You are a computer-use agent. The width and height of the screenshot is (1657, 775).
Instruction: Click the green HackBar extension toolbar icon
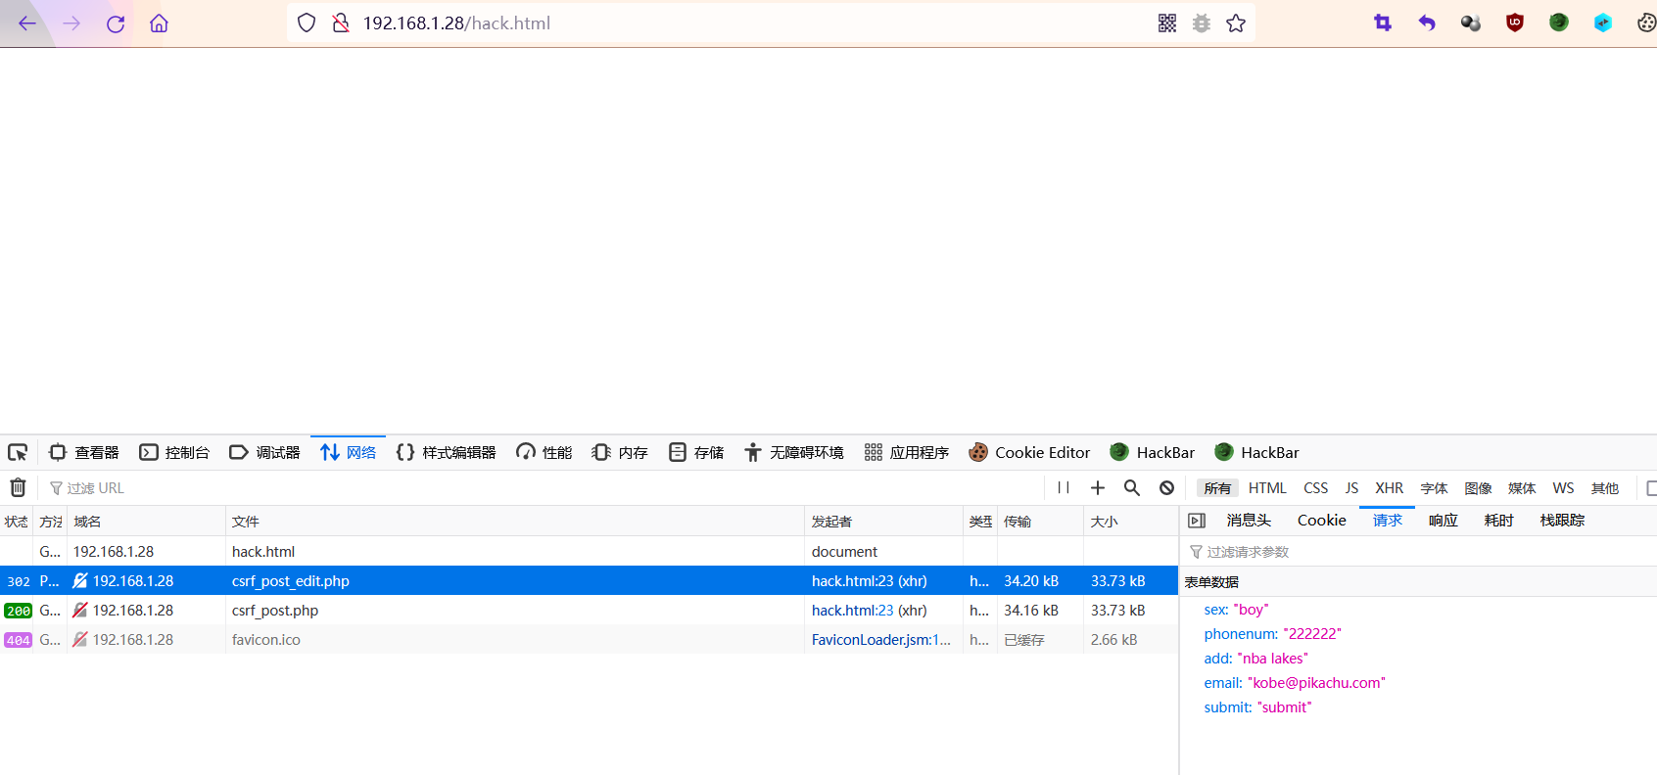[1559, 23]
